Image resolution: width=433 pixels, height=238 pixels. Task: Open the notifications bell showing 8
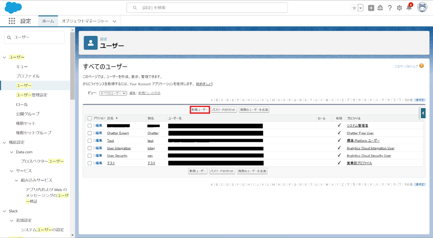[x=409, y=8]
